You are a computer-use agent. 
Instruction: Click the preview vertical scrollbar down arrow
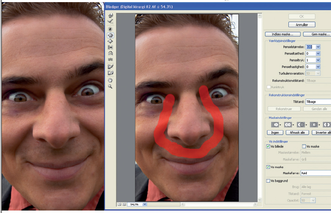pyautogui.click(x=260, y=200)
